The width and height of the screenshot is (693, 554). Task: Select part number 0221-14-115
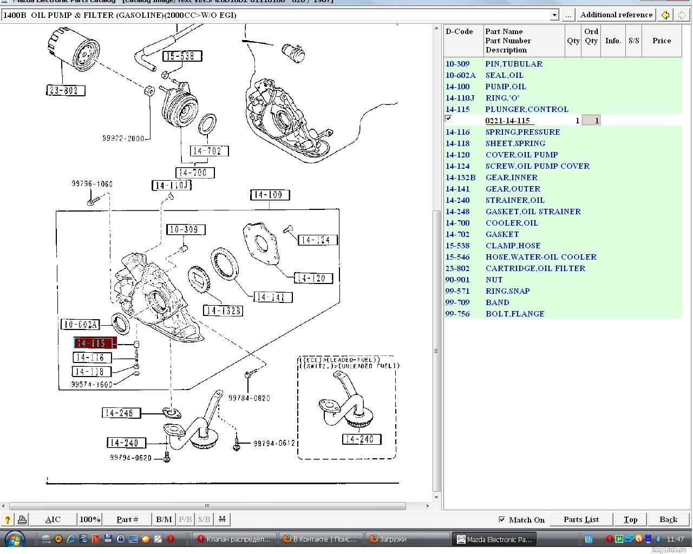pyautogui.click(x=507, y=121)
